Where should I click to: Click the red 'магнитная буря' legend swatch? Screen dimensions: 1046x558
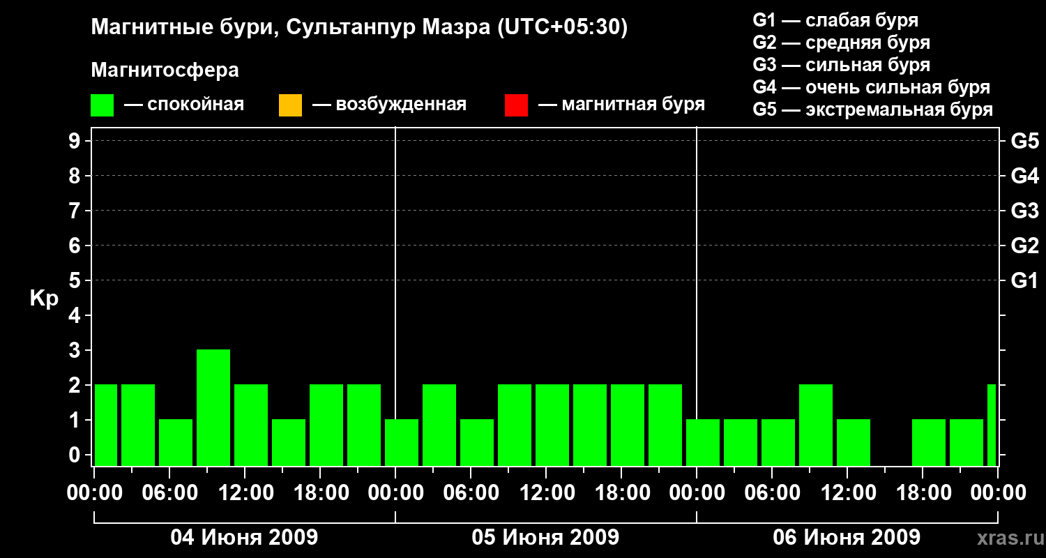coord(516,105)
